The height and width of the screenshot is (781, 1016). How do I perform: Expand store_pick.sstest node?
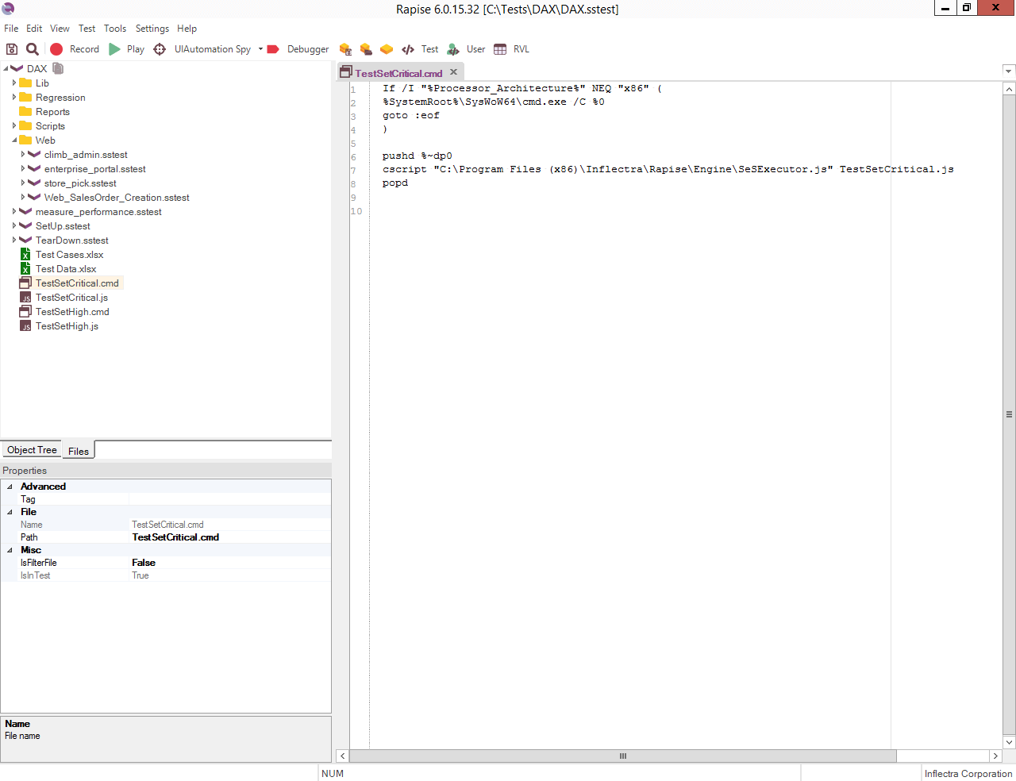pyautogui.click(x=23, y=183)
